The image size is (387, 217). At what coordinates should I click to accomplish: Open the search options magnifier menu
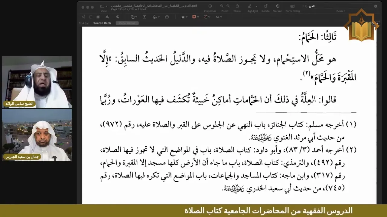point(306,6)
